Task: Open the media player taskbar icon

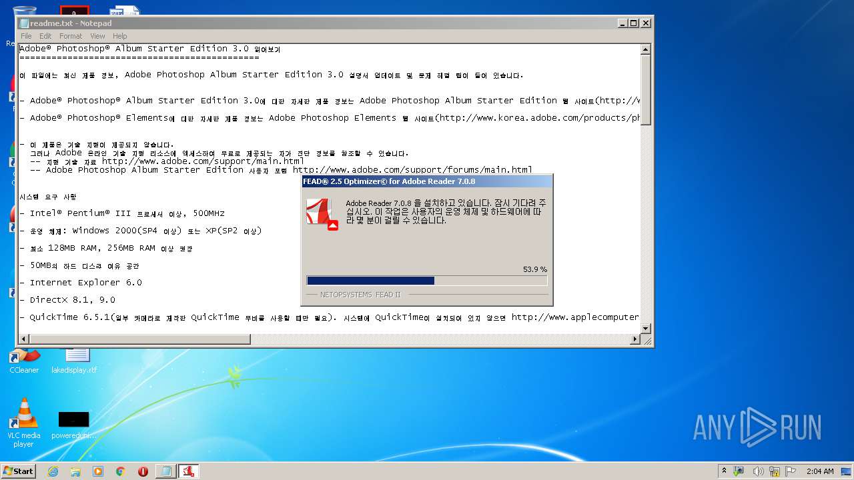Action: (x=98, y=471)
